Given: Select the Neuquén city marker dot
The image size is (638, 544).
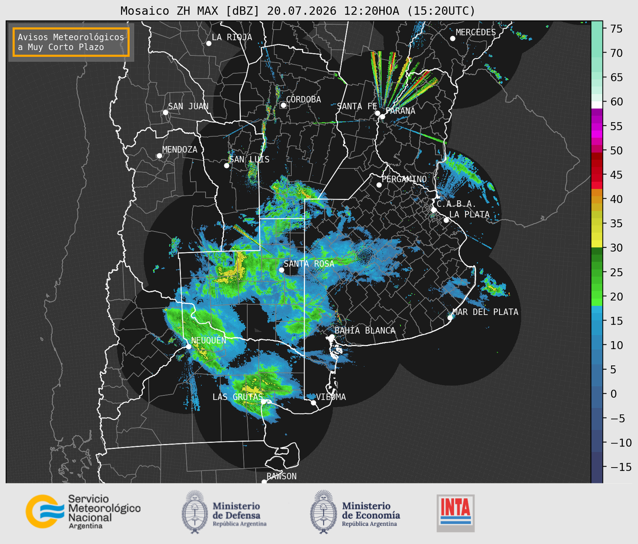Looking at the screenshot, I should coord(188,347).
